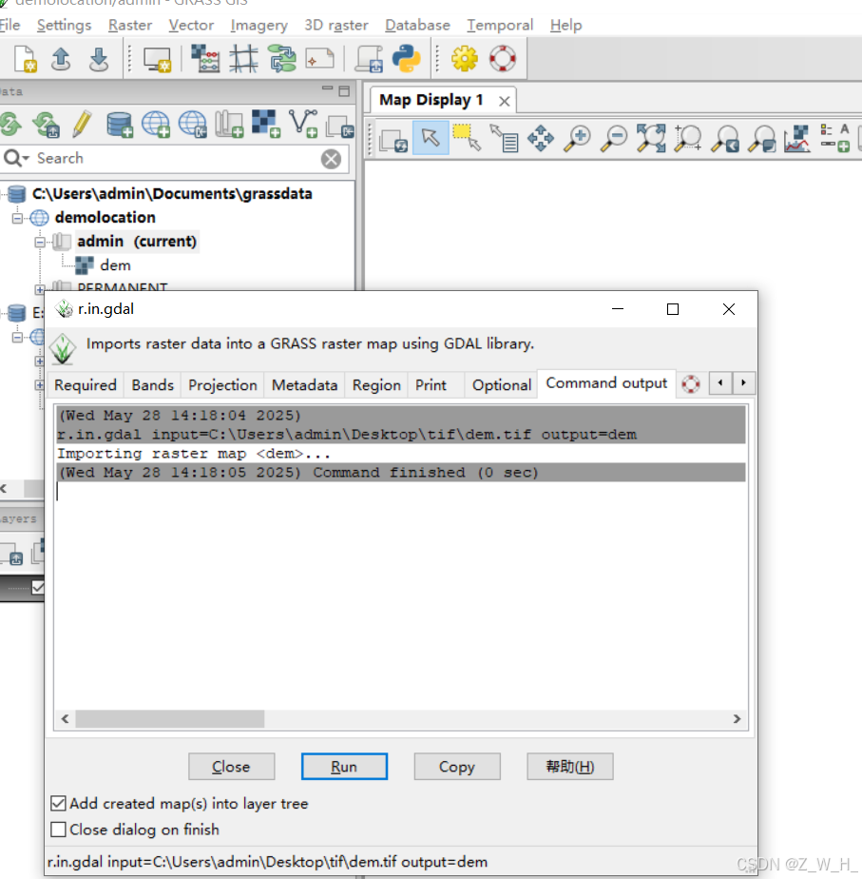Open search options dropdown beside magnifier
This screenshot has width=862, height=879.
[16, 158]
